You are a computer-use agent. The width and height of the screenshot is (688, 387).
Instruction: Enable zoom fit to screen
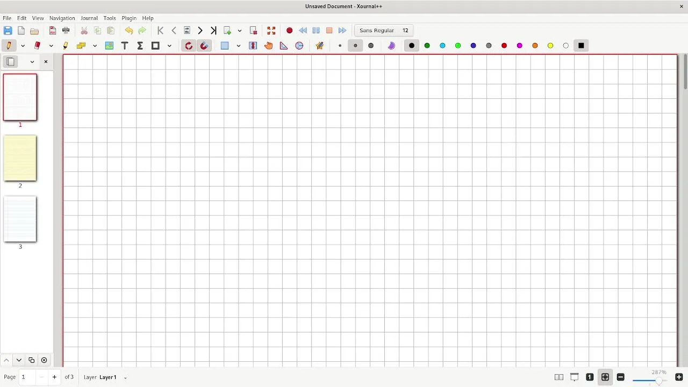[605, 377]
